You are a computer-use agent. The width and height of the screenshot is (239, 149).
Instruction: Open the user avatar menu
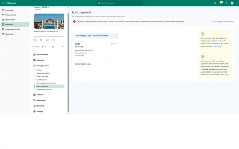232,3
